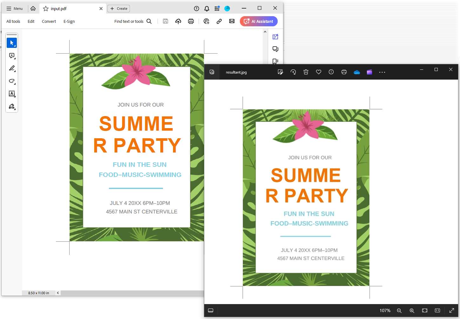Rotate the image in Photos
This screenshot has width=460, height=319.
(x=293, y=72)
